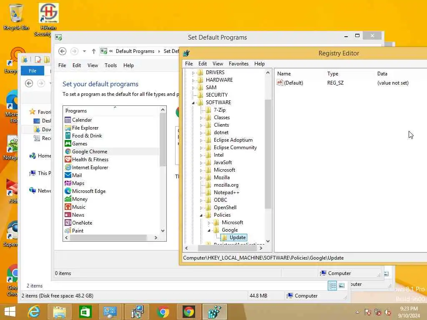The width and height of the screenshot is (427, 320).
Task: Click Default Programs in address breadcrumb
Action: tap(135, 51)
